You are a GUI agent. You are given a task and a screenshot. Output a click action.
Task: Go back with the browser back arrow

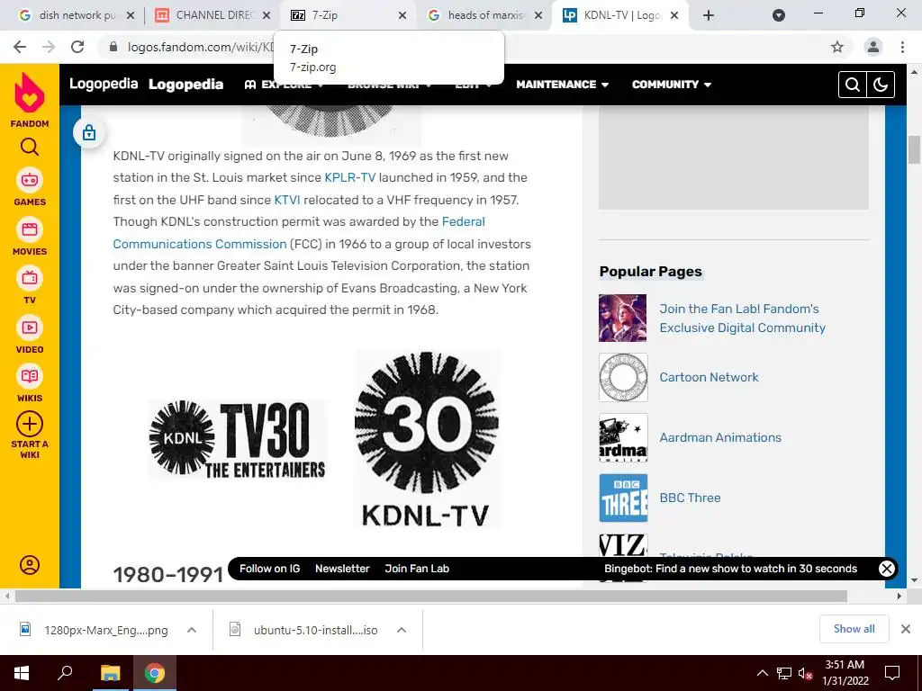(20, 47)
